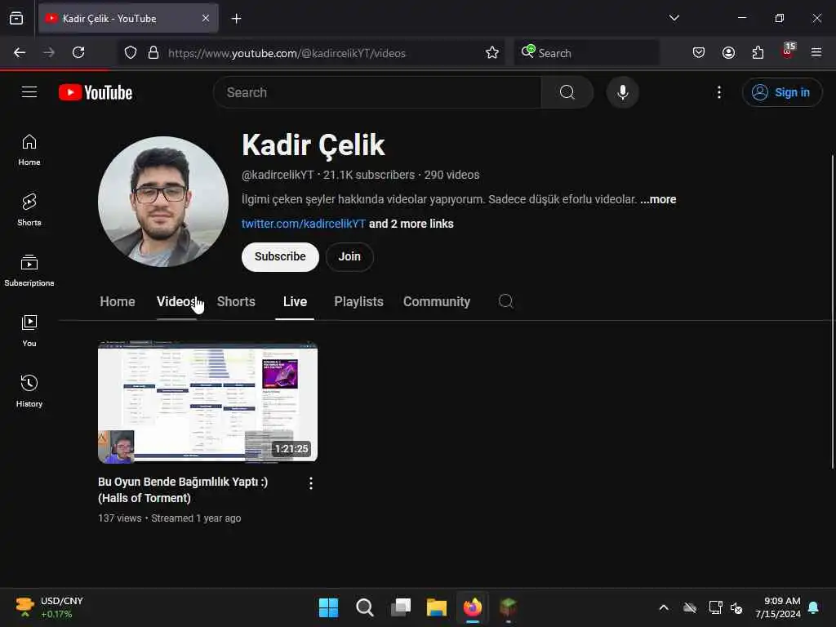Open the Playlists tab
Screen dimensions: 836x627
point(359,301)
